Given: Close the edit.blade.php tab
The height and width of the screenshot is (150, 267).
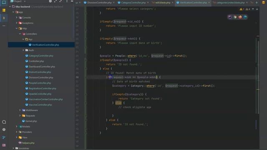Looking at the screenshot, I should (172, 2).
